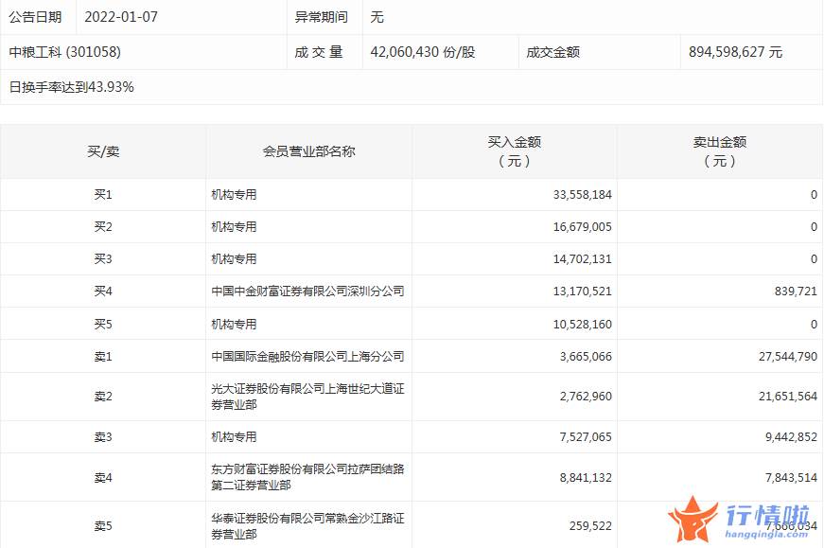Click 机构专用 in the 卖3 row
This screenshot has height=548, width=824.
(x=235, y=437)
